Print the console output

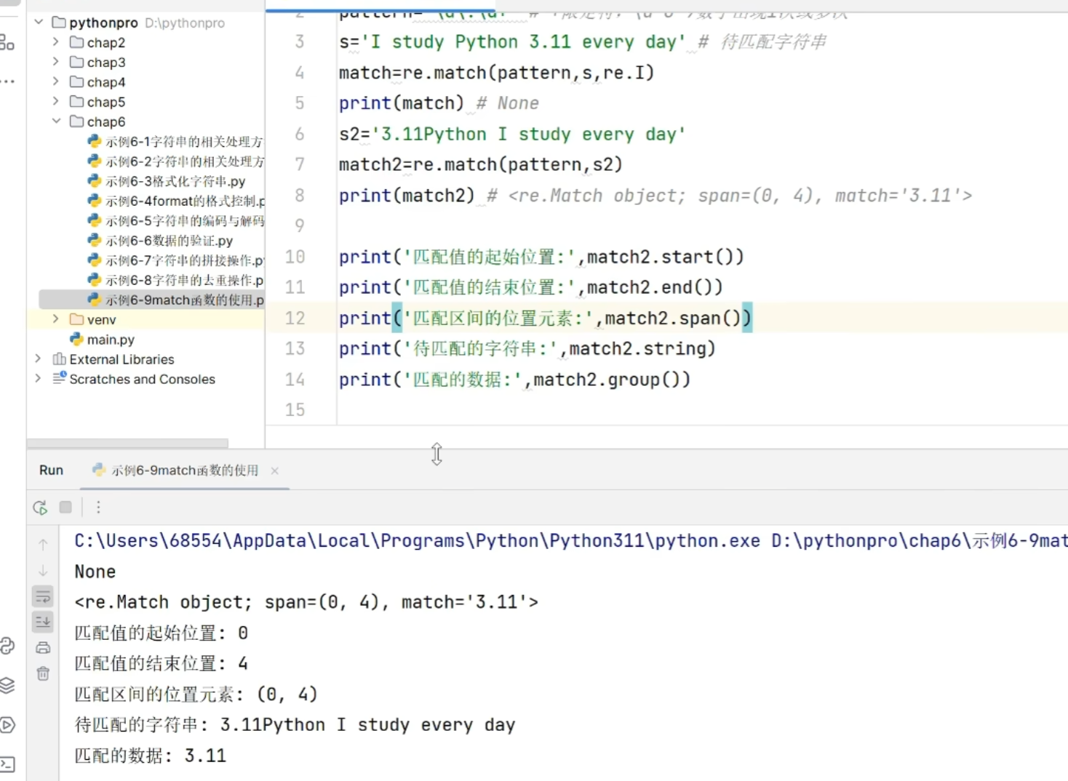click(43, 647)
